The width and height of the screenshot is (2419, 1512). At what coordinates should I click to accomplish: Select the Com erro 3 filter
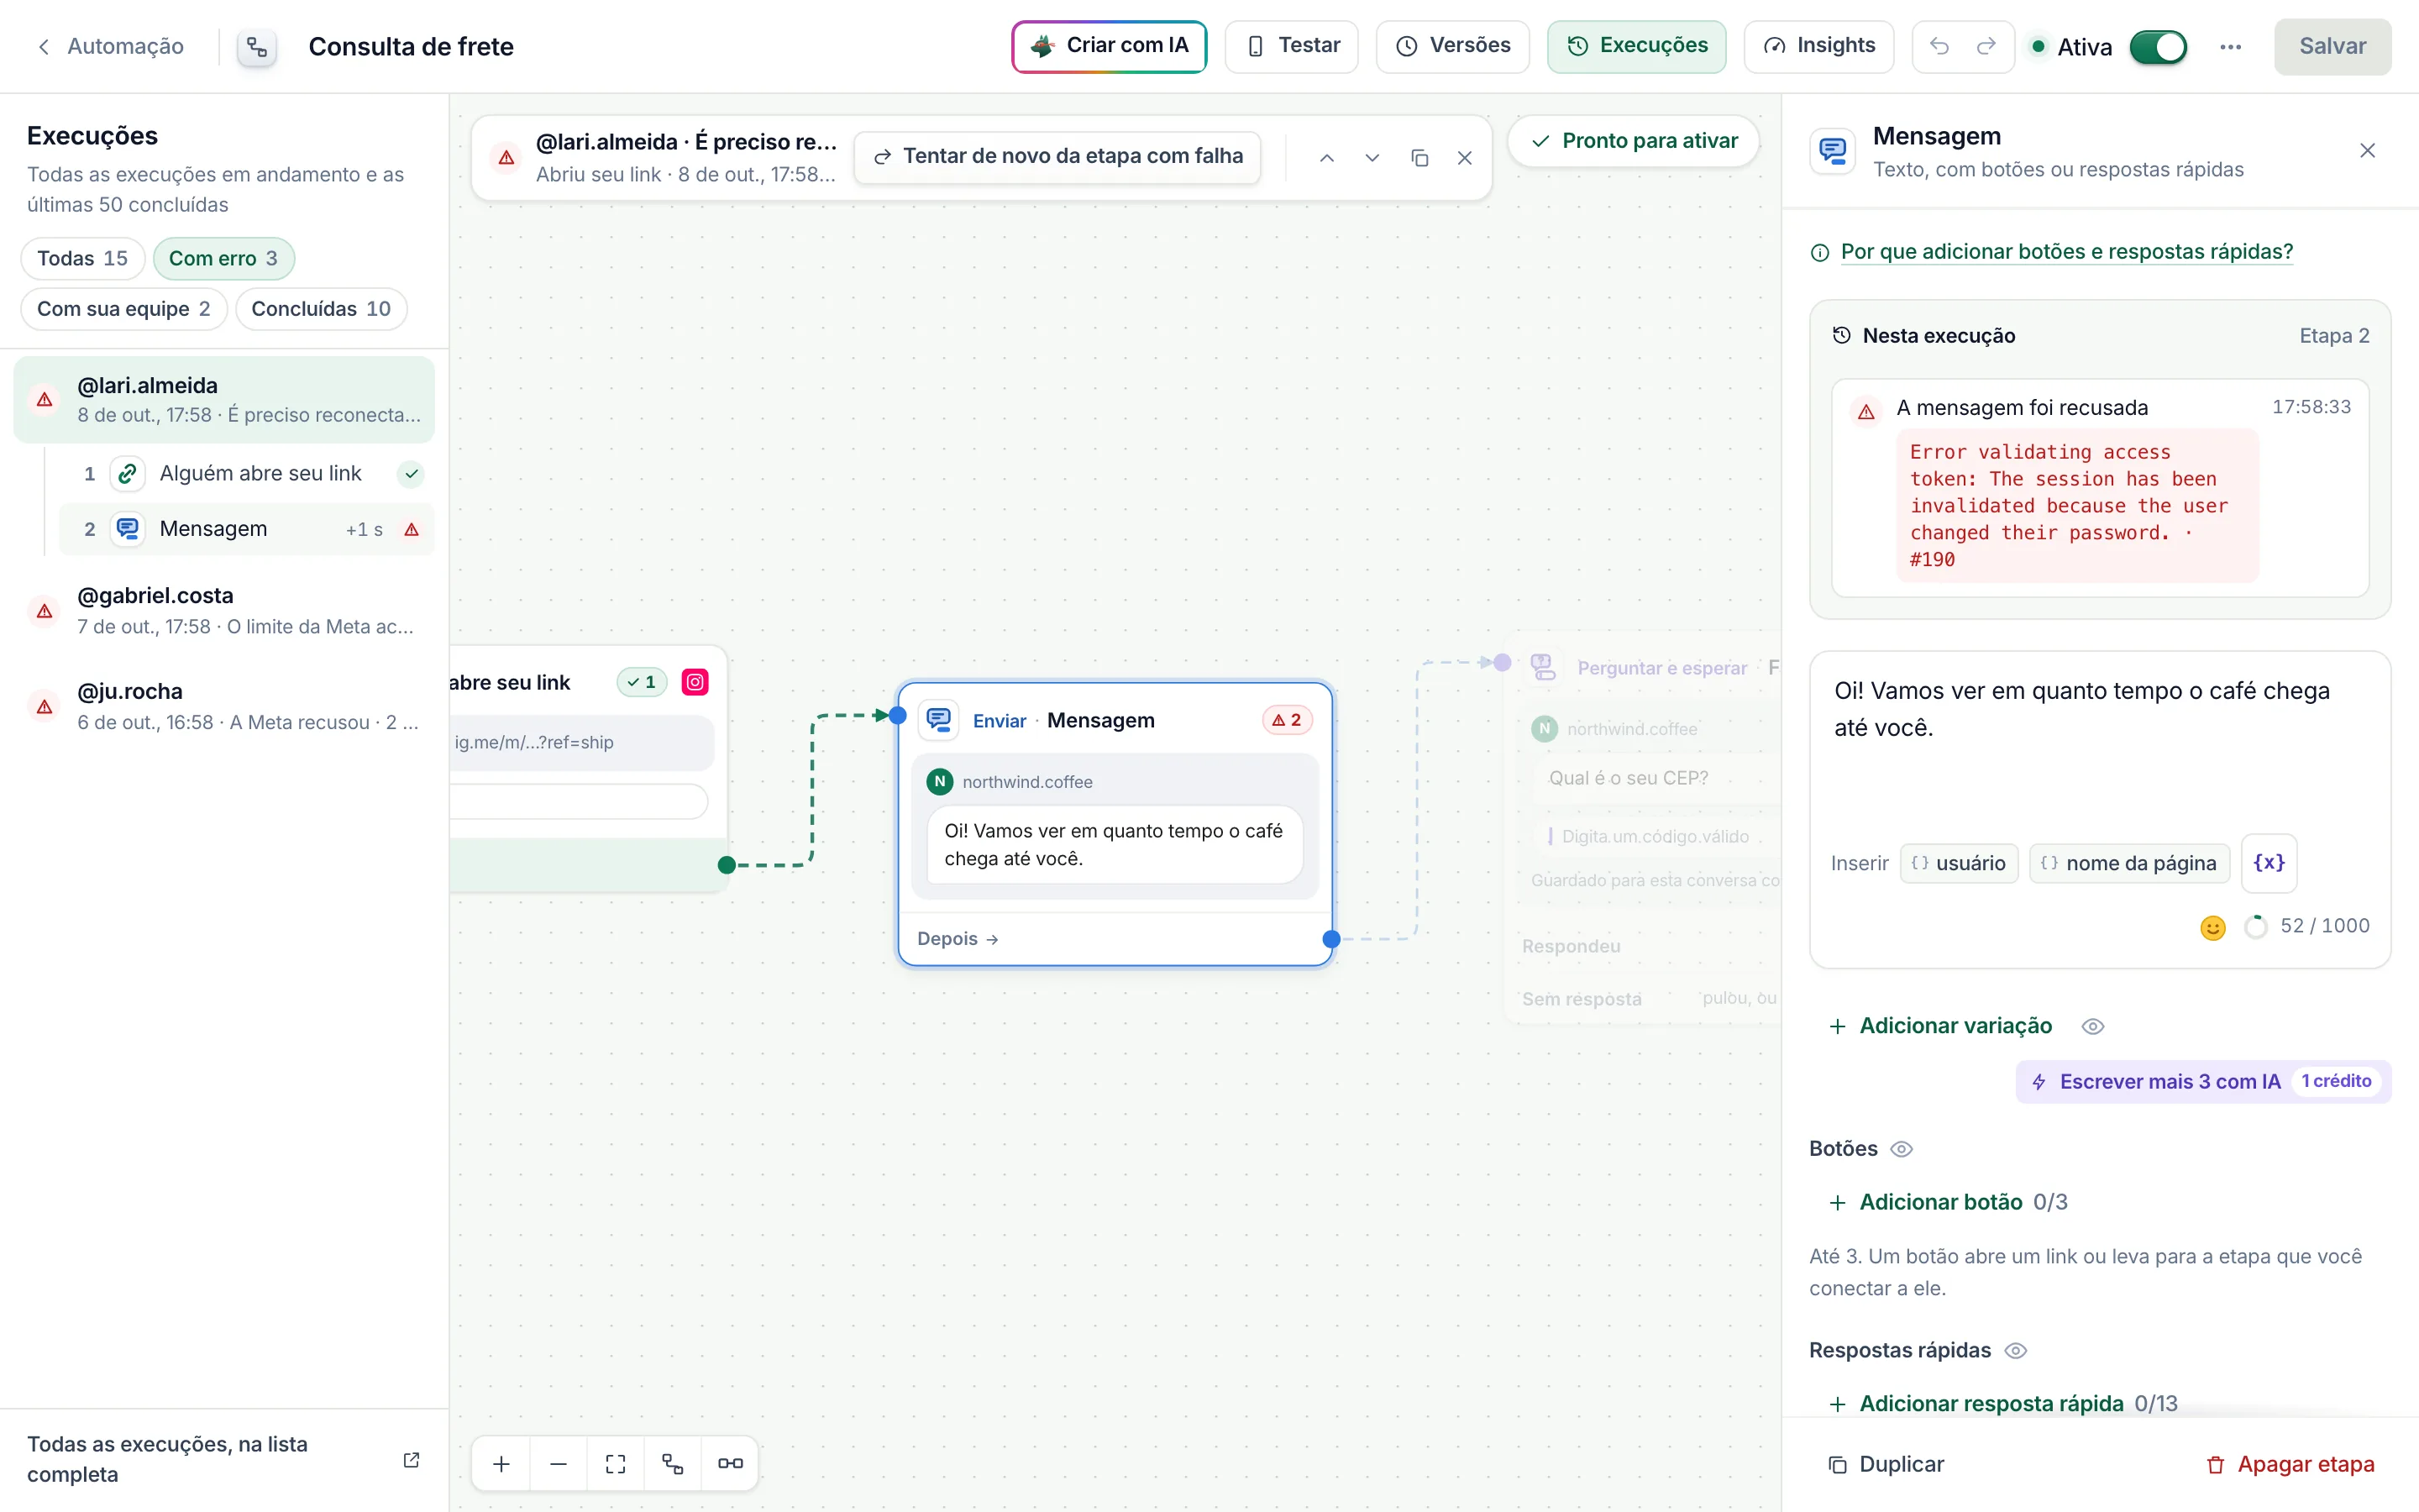coord(223,258)
